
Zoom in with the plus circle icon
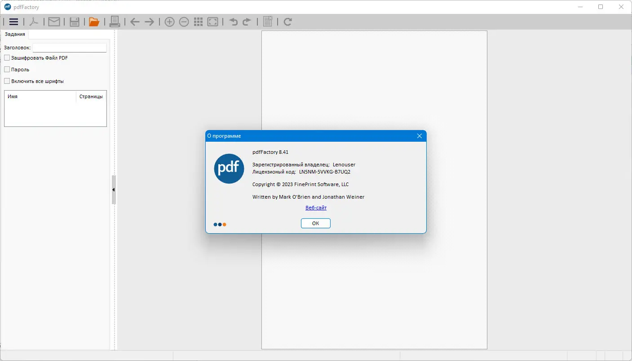click(169, 22)
